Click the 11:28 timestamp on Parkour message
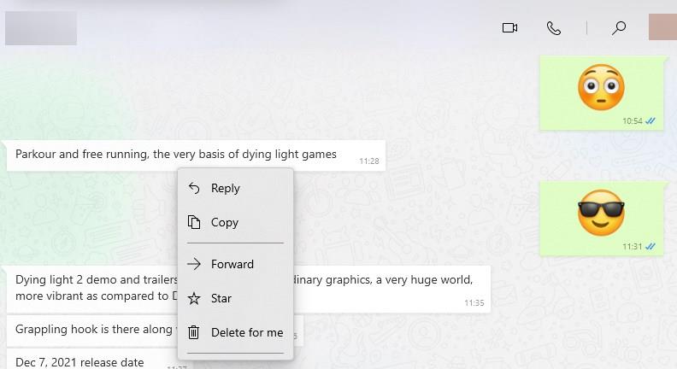The width and height of the screenshot is (677, 369). coord(368,161)
